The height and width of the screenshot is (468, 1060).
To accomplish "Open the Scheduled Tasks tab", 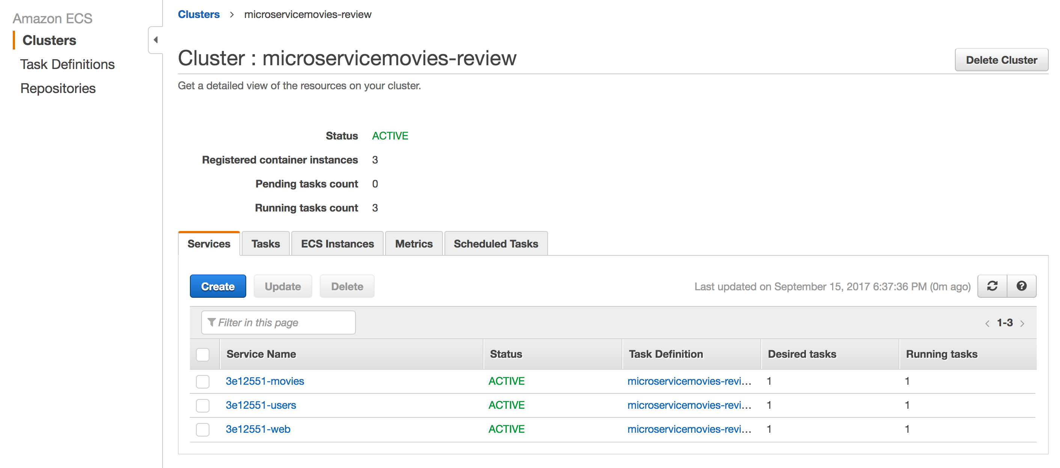I will pos(495,243).
